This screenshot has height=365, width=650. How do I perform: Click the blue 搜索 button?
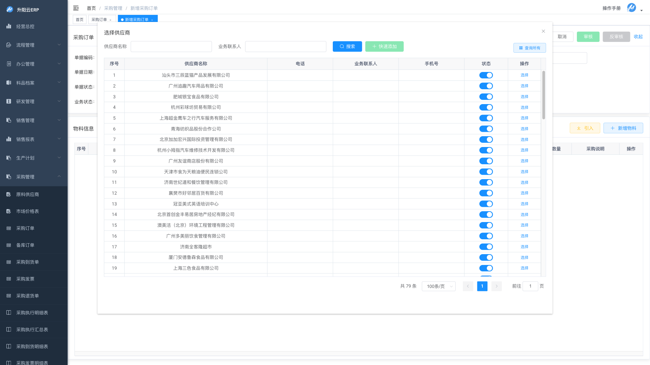(x=347, y=47)
